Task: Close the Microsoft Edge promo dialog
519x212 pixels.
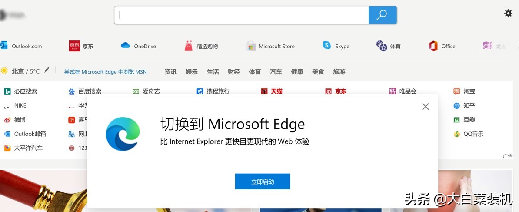Action: [x=425, y=107]
